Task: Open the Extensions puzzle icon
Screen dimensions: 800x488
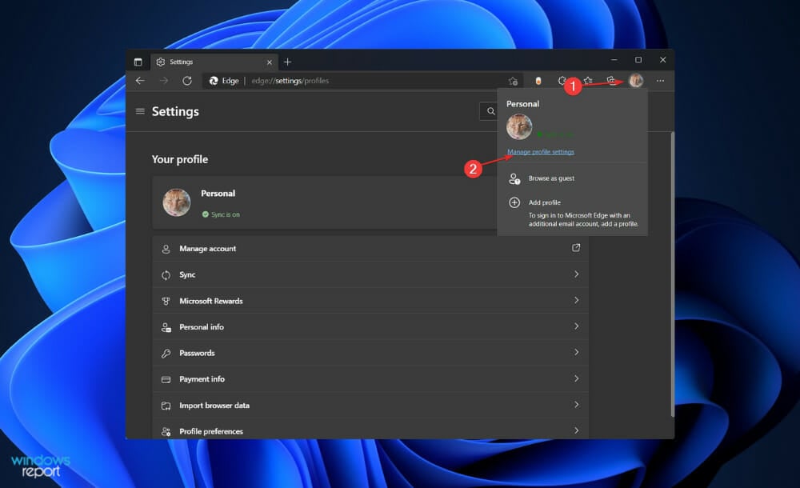Action: [x=562, y=81]
